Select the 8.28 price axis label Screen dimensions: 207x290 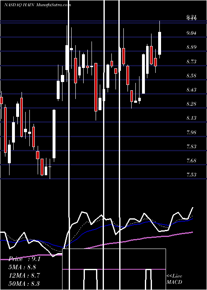(191, 104)
